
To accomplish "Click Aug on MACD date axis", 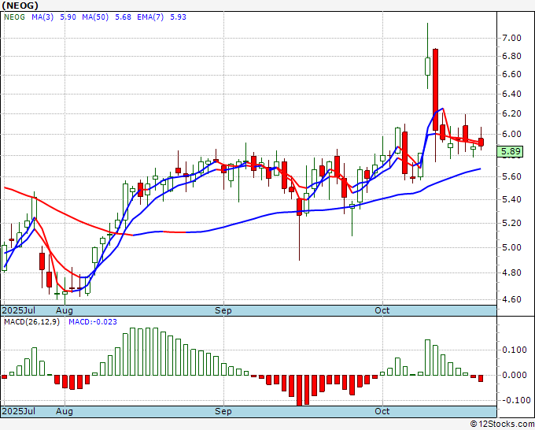I will pyautogui.click(x=65, y=411).
